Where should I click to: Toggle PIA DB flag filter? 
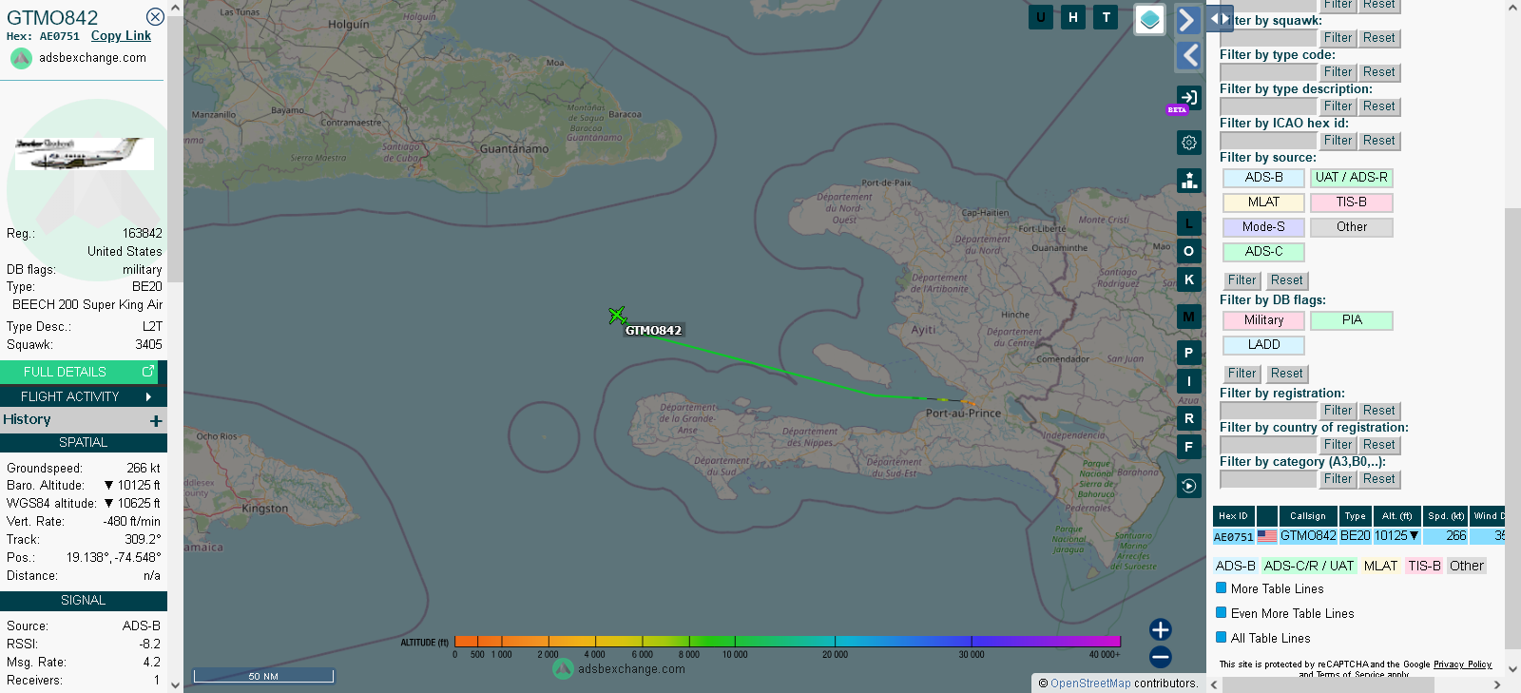(1351, 320)
